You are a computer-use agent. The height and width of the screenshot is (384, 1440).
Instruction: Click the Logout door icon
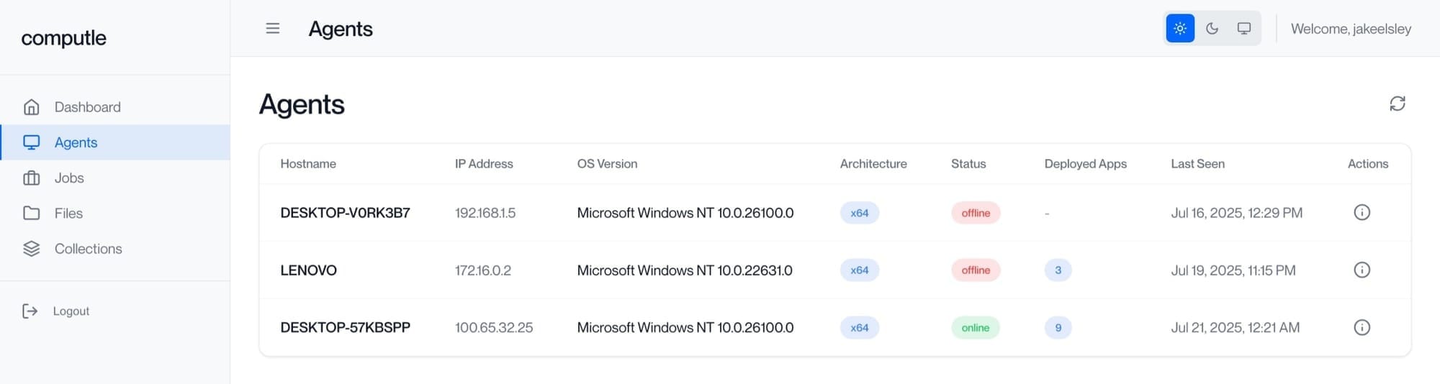click(x=30, y=311)
